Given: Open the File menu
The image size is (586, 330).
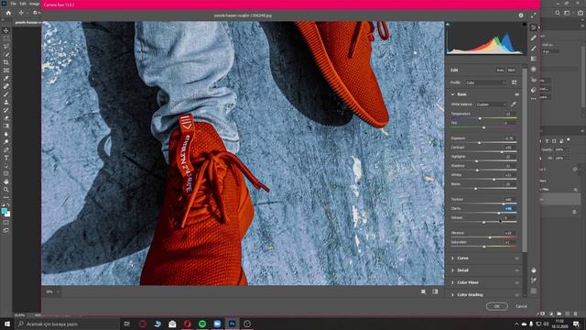Looking at the screenshot, I should click(x=13, y=4).
